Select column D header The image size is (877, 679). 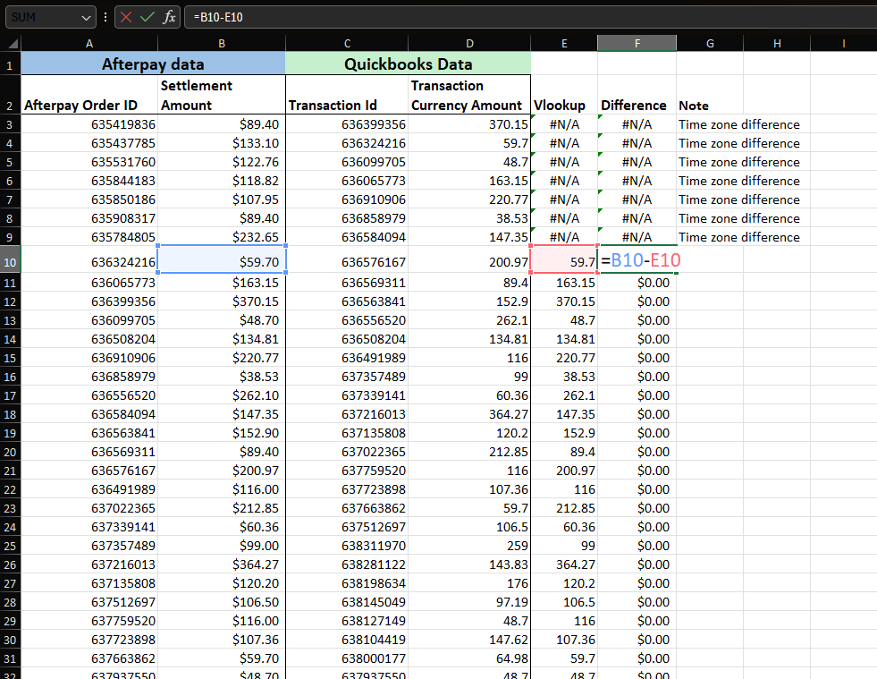pos(469,43)
